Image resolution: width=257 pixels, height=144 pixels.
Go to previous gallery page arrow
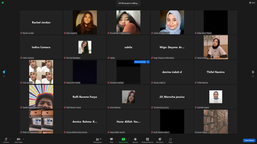(4, 72)
